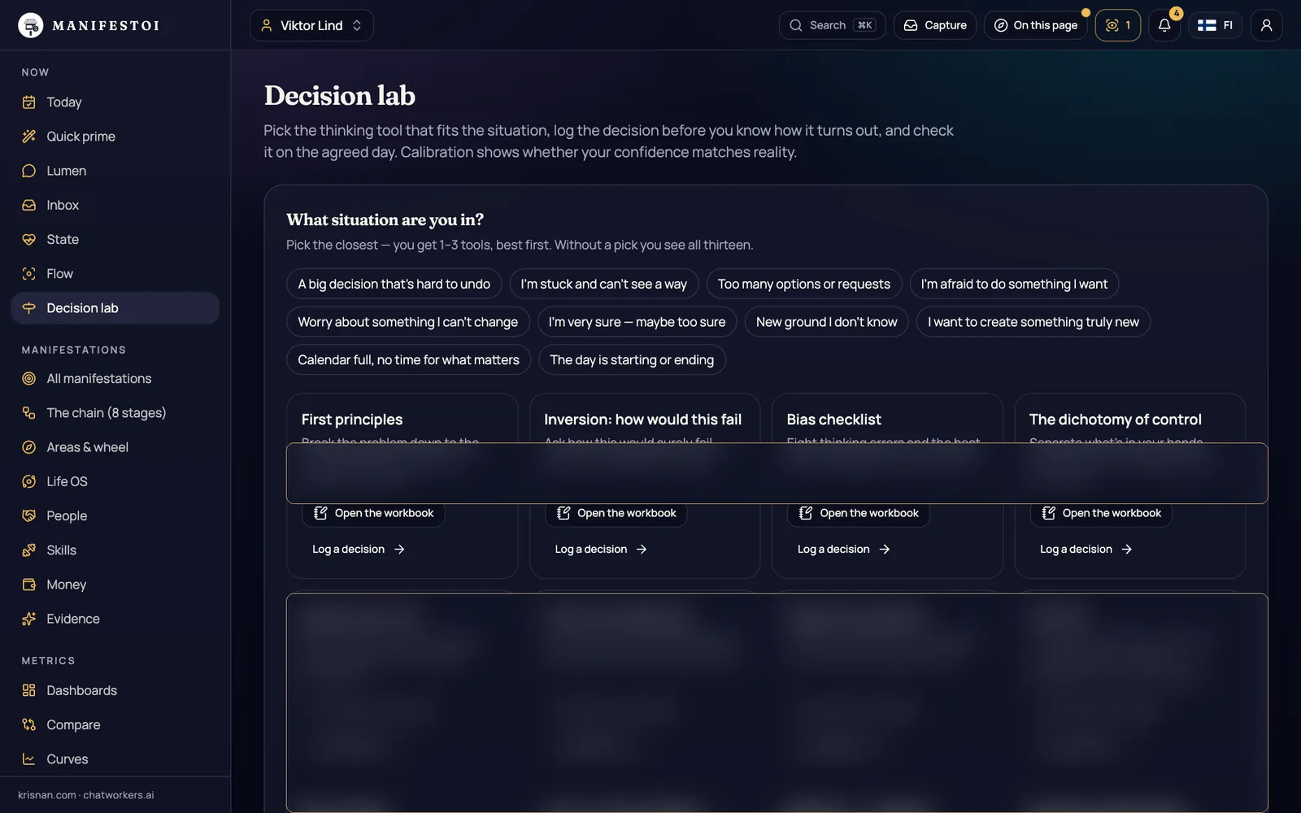Screen dimensions: 1301x813
Task: Open the On this page menu
Action: (x=1036, y=25)
